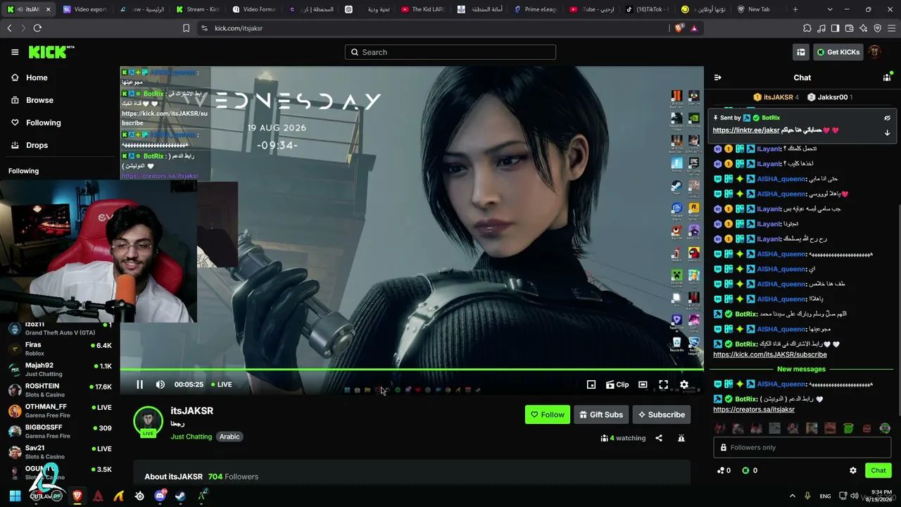The width and height of the screenshot is (901, 507).
Task: Open Sav21 channel in Following list
Action: pos(60,452)
